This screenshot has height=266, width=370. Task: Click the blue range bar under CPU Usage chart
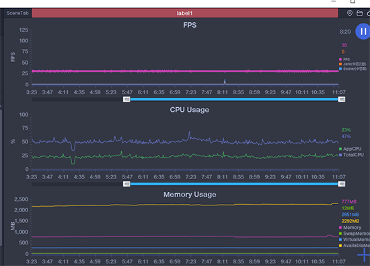[x=234, y=184]
